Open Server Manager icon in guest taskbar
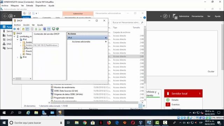This screenshot has width=224, height=126. coord(44,113)
